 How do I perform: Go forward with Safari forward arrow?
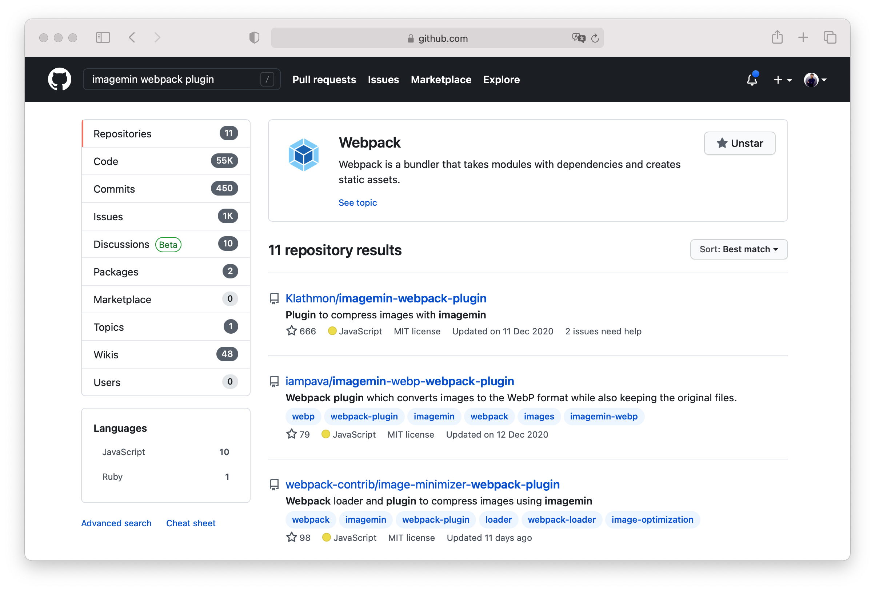pyautogui.click(x=157, y=38)
